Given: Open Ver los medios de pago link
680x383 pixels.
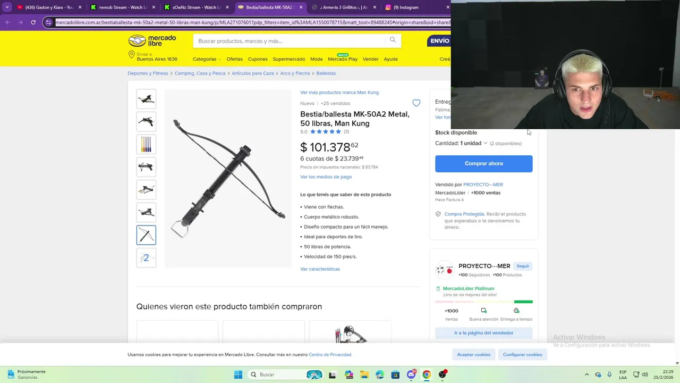Looking at the screenshot, I should 326,177.
